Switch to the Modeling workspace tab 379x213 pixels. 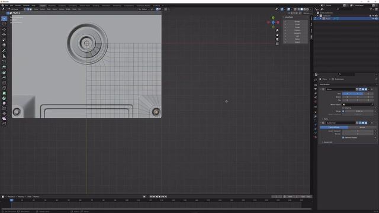click(x=52, y=5)
